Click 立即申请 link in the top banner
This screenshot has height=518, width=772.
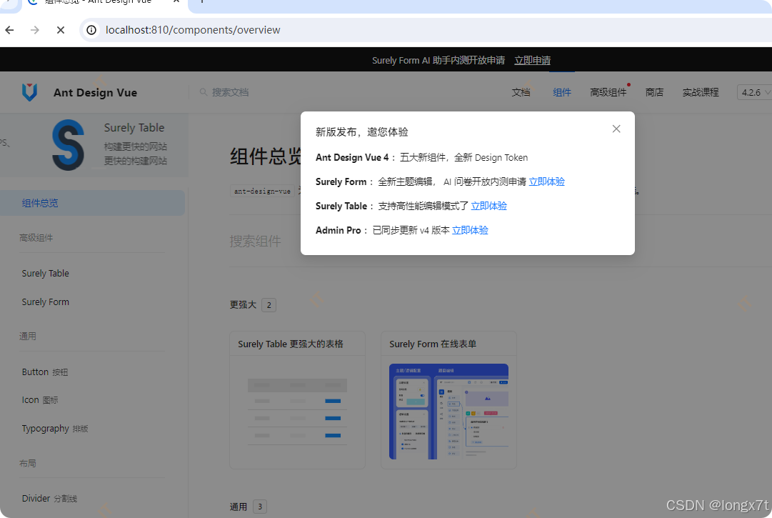[x=532, y=60]
